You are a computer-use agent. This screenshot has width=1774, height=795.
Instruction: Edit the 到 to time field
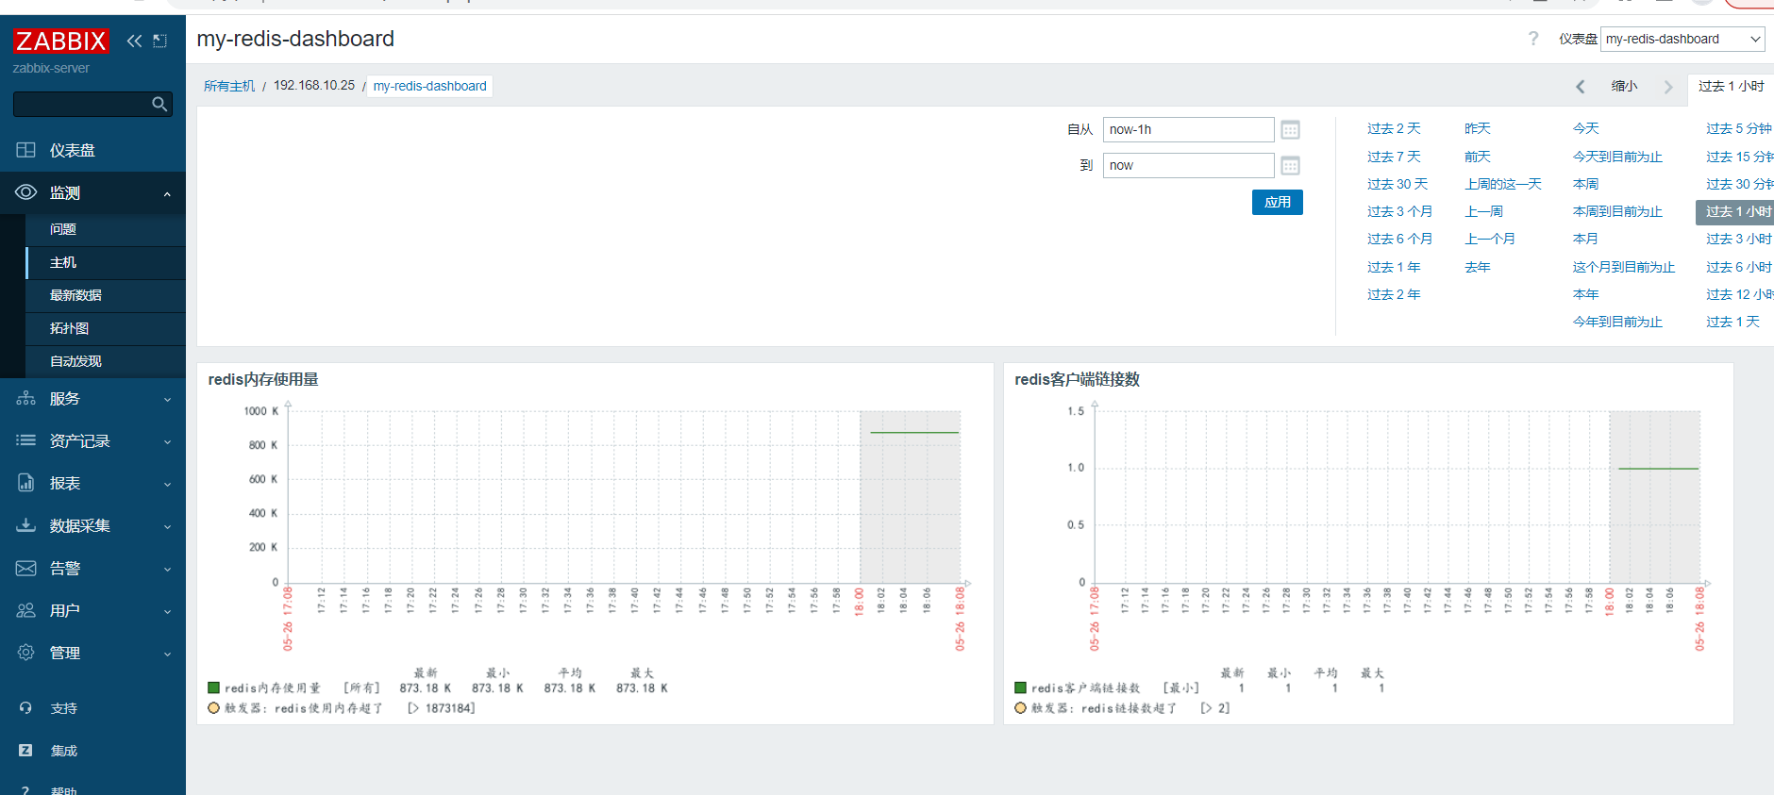click(x=1188, y=165)
